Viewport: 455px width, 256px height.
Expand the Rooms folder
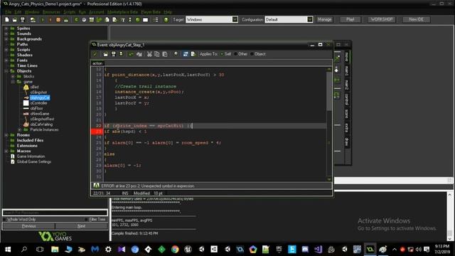coord(6,135)
